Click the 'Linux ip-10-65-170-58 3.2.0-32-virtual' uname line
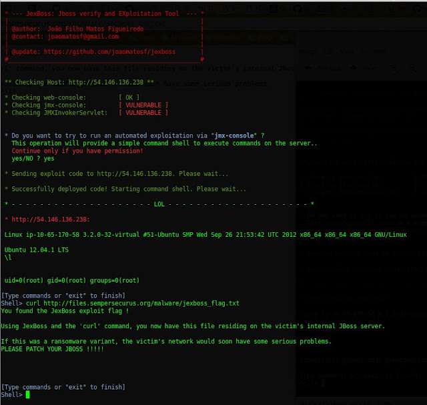This screenshot has width=427, height=405. (205, 235)
